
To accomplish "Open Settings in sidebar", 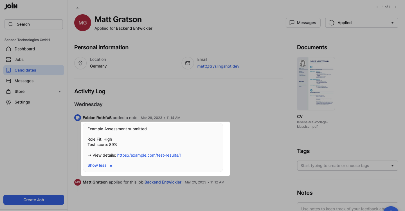I will click(x=22, y=102).
